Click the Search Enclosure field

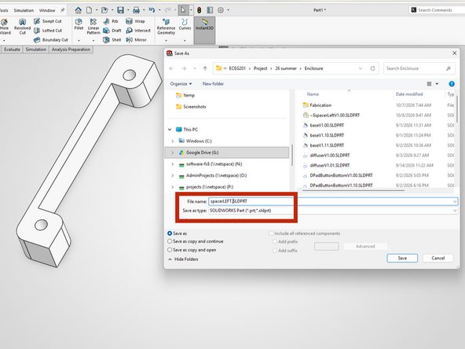tap(419, 68)
